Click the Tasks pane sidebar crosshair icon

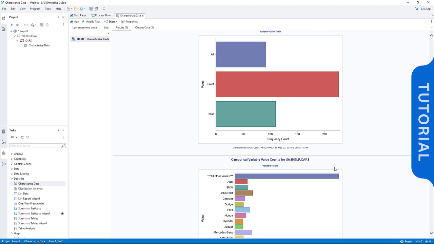(4, 153)
